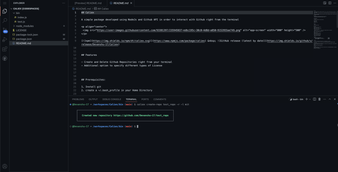Image resolution: width=338 pixels, height=172 pixels.
Task: Kill terminal with trash icon
Action: (319, 99)
